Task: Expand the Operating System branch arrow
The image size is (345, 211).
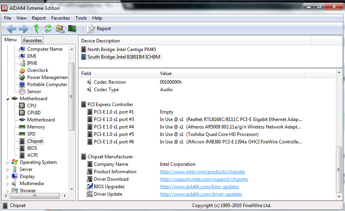Action: point(7,163)
